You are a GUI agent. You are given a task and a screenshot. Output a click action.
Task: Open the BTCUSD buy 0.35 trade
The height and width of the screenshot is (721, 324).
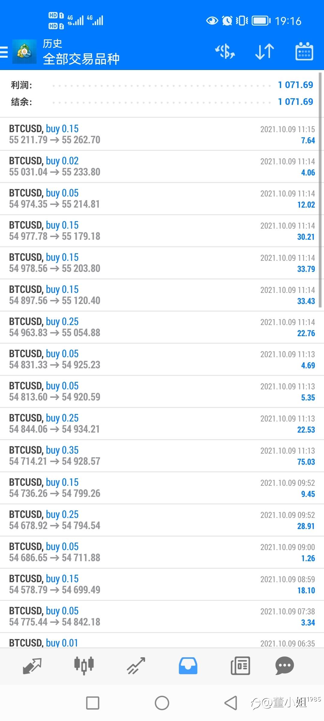pyautogui.click(x=162, y=455)
